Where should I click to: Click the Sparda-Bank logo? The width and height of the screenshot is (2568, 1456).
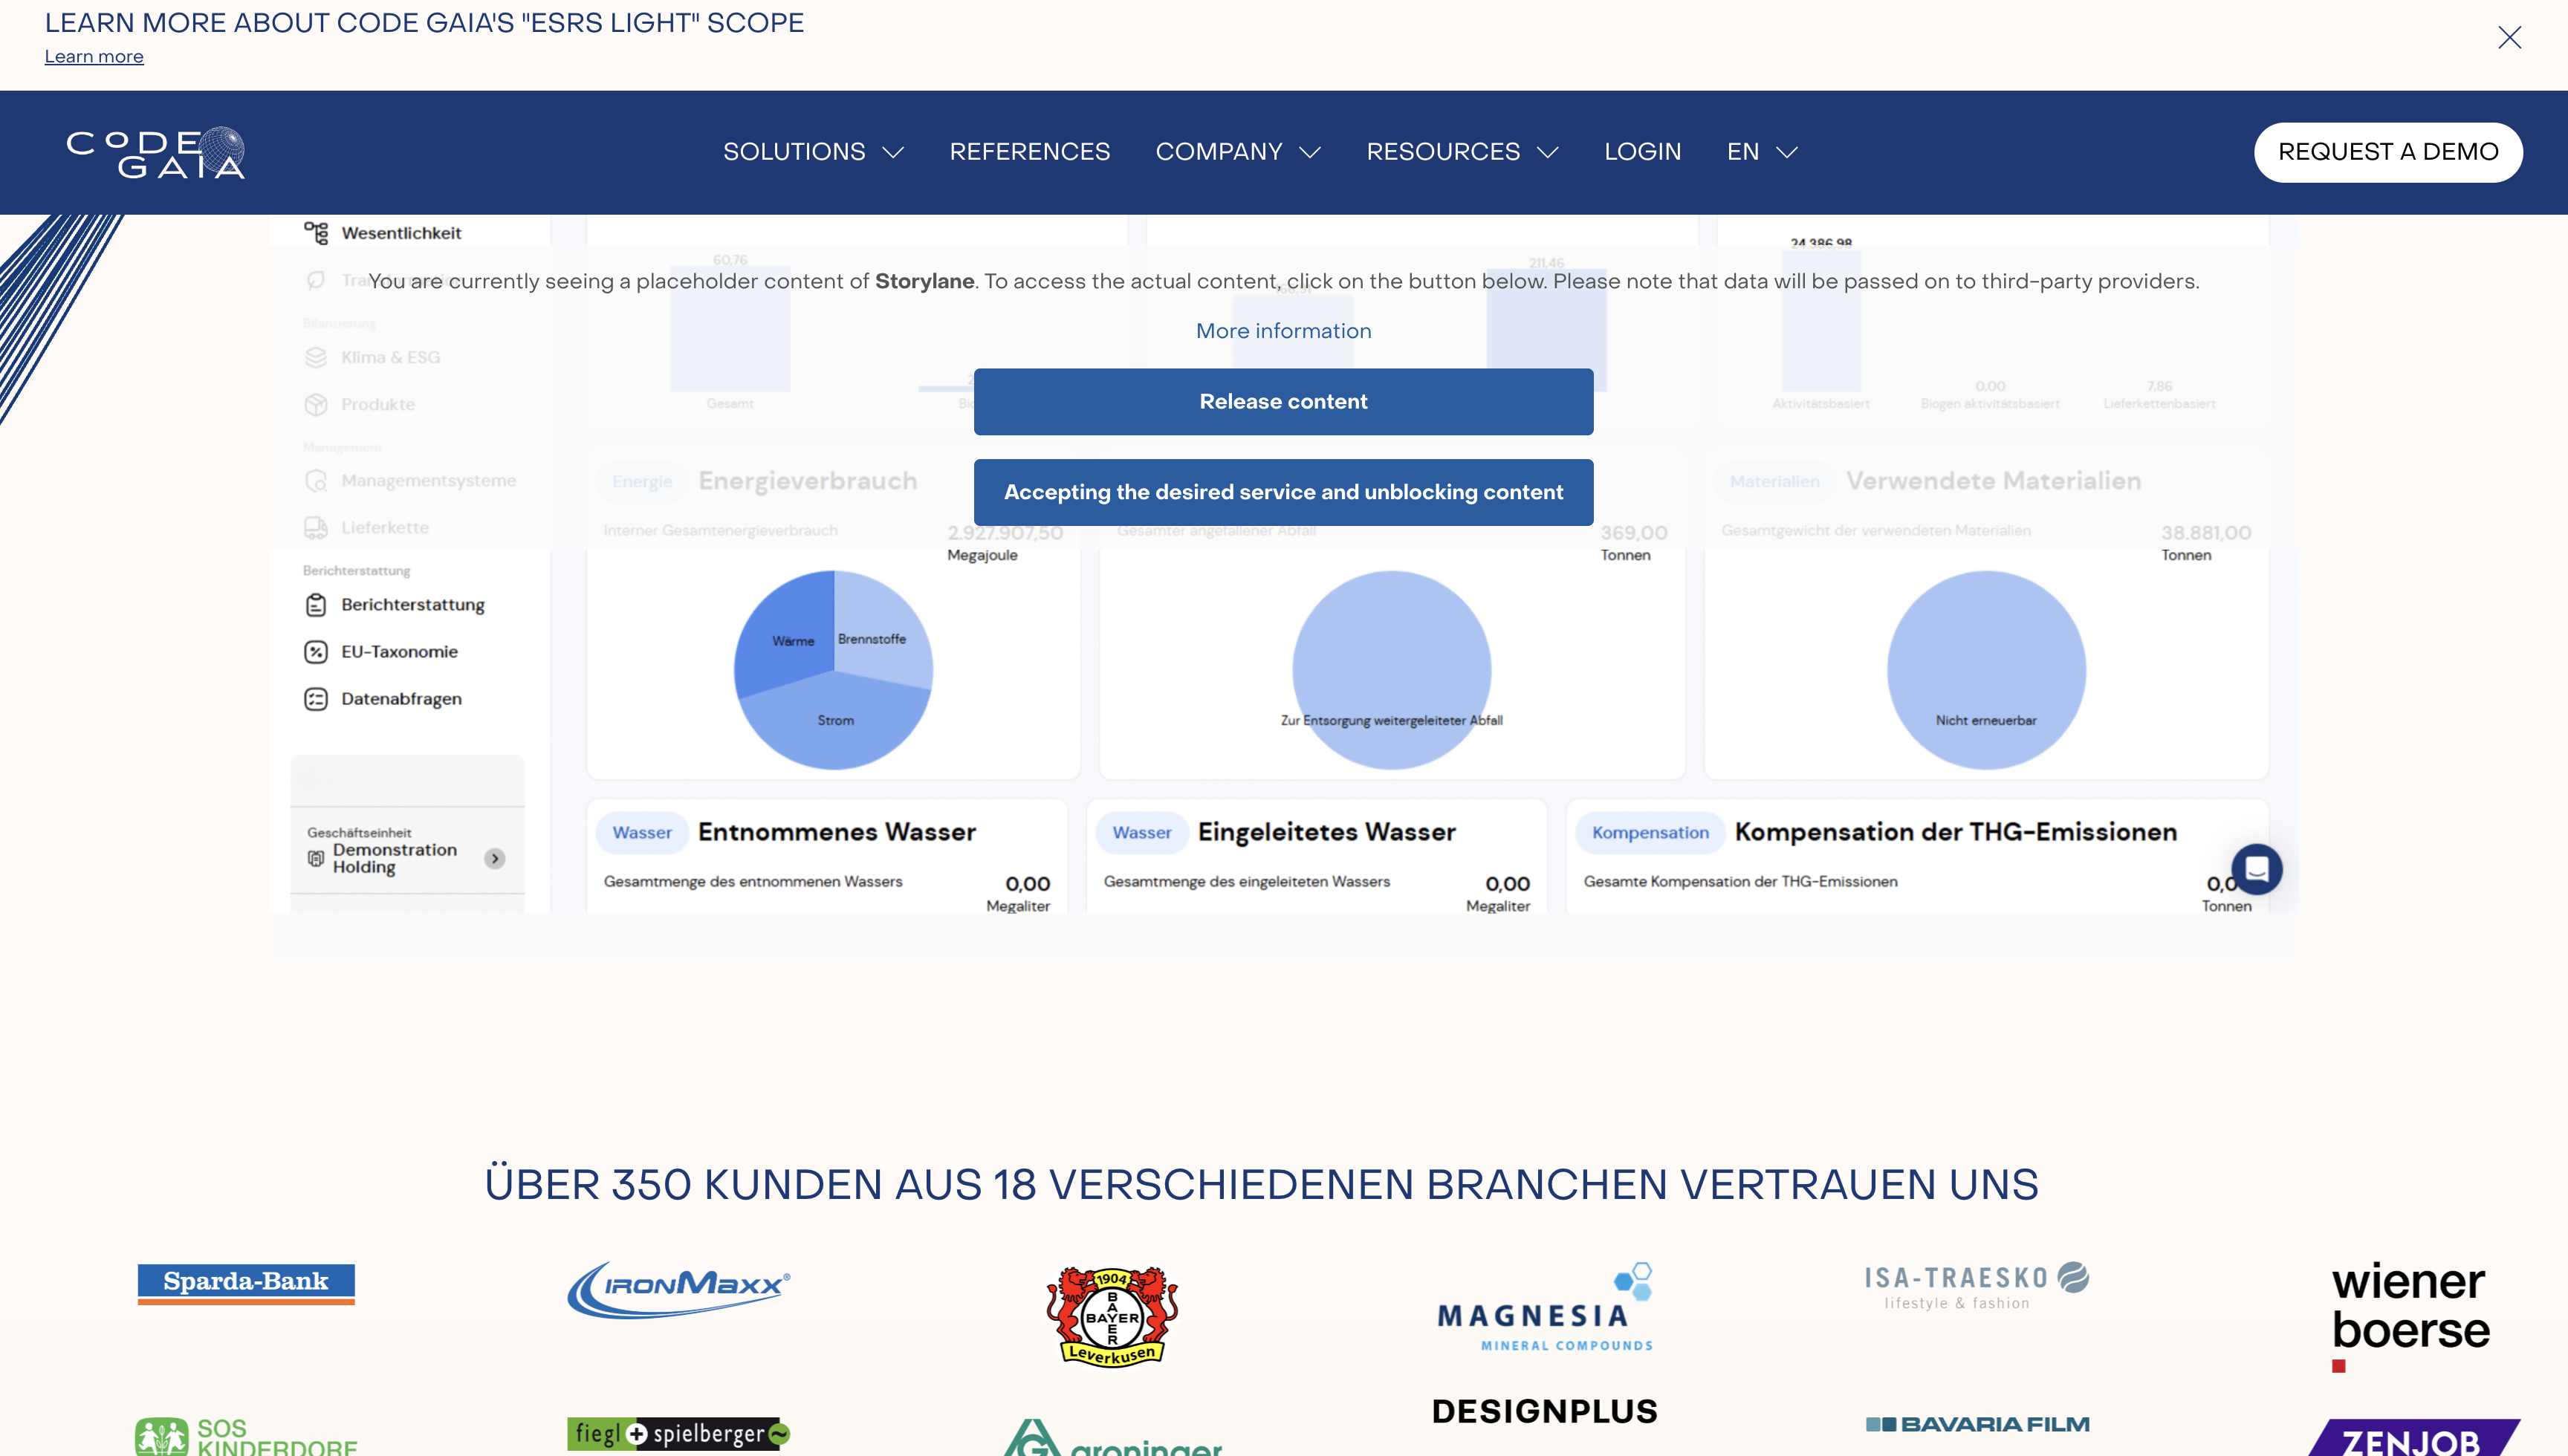[246, 1283]
